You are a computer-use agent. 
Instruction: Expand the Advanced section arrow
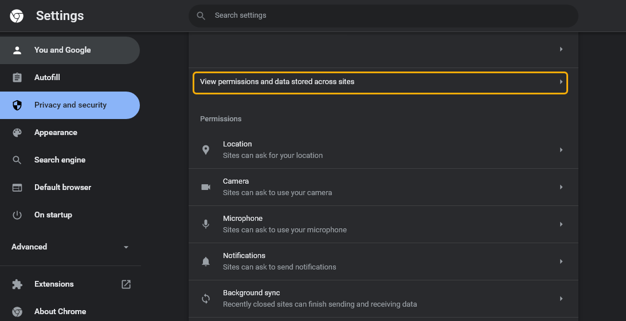(126, 247)
